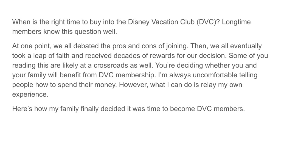The height and width of the screenshot is (158, 281).
Task: Click the text 'members know this question well.'
Action: click(x=64, y=32)
